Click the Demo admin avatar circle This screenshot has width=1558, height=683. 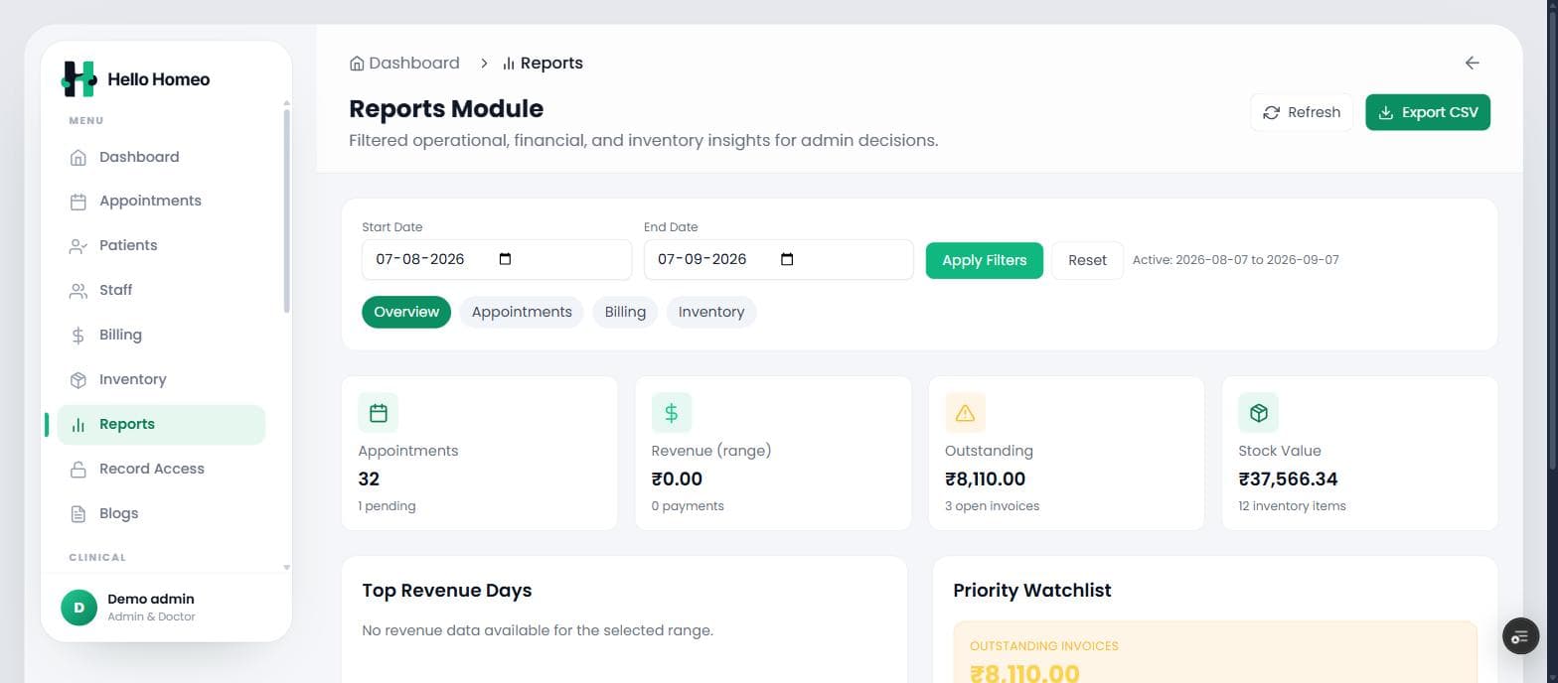click(x=78, y=608)
